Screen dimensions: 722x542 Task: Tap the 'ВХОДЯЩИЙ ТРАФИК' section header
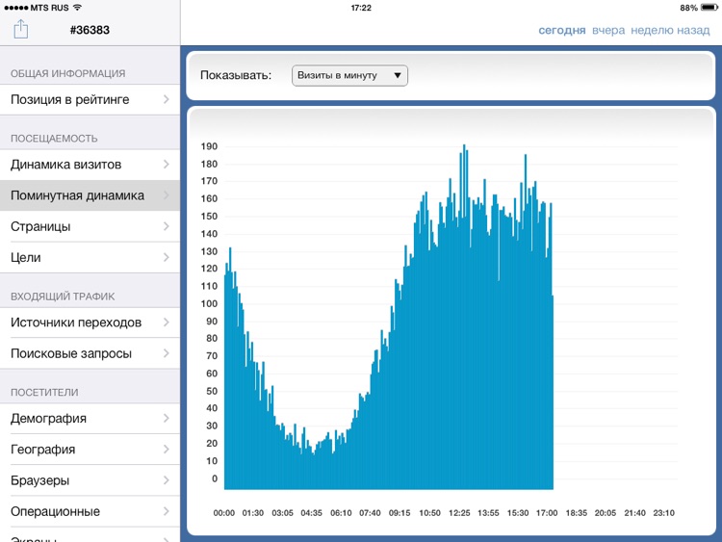tap(63, 297)
